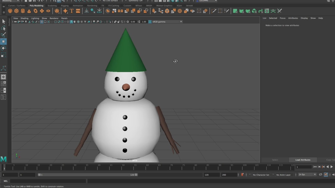Toggle sRGB gamma view transform icon
Image resolution: width=335 pixels, height=188 pixels.
[150, 22]
